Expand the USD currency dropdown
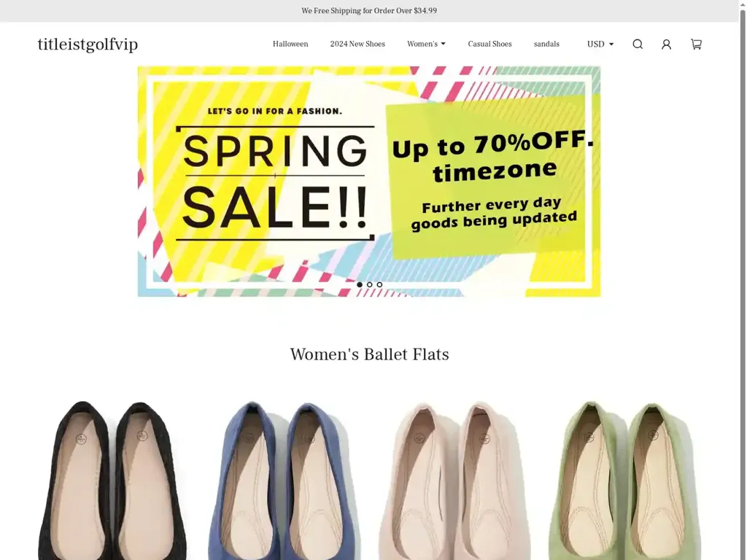Image resolution: width=747 pixels, height=560 pixels. [600, 44]
